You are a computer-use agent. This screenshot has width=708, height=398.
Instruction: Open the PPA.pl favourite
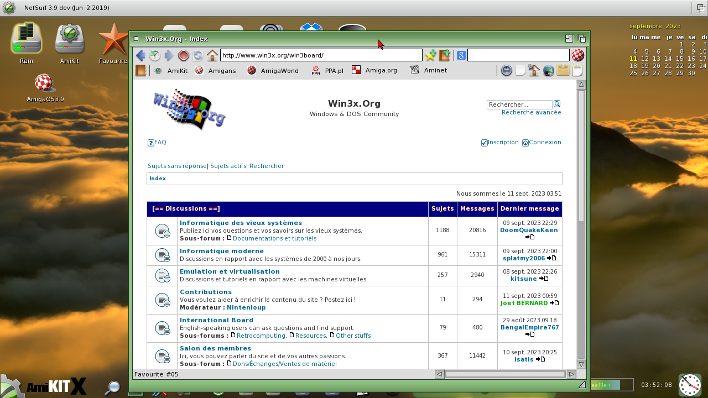coord(327,70)
